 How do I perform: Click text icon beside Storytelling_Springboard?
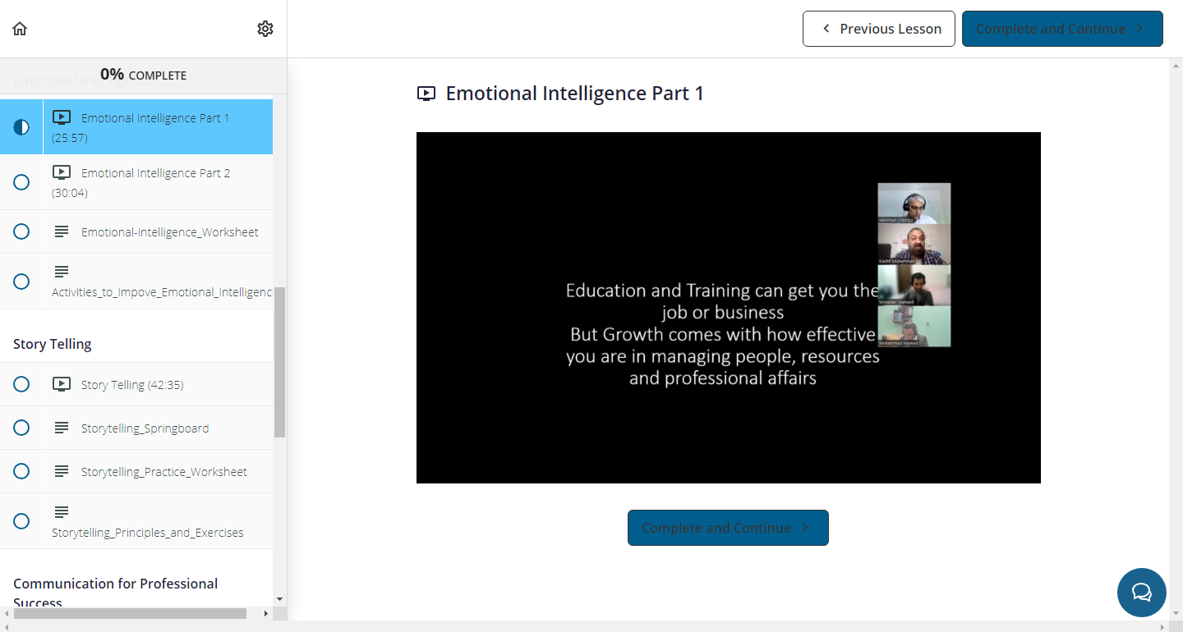[x=62, y=428]
